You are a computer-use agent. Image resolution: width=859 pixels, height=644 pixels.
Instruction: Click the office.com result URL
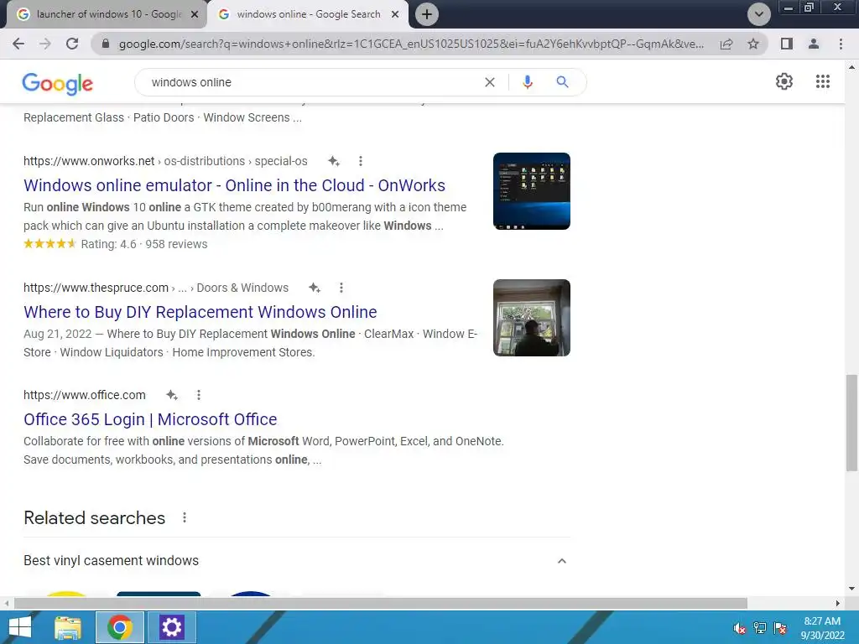[85, 395]
